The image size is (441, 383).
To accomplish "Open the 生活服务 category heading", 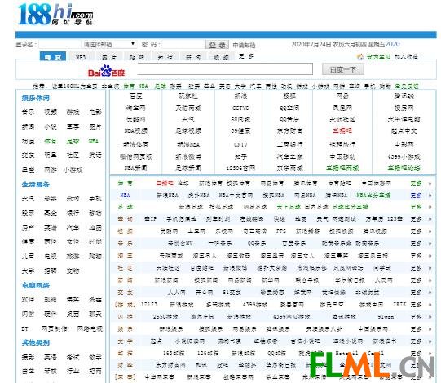I will click(x=35, y=184).
